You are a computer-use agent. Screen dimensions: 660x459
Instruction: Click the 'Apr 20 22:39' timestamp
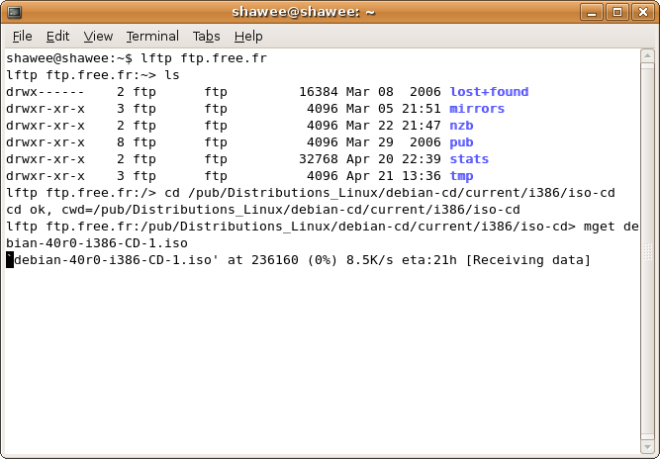pyautogui.click(x=394, y=159)
